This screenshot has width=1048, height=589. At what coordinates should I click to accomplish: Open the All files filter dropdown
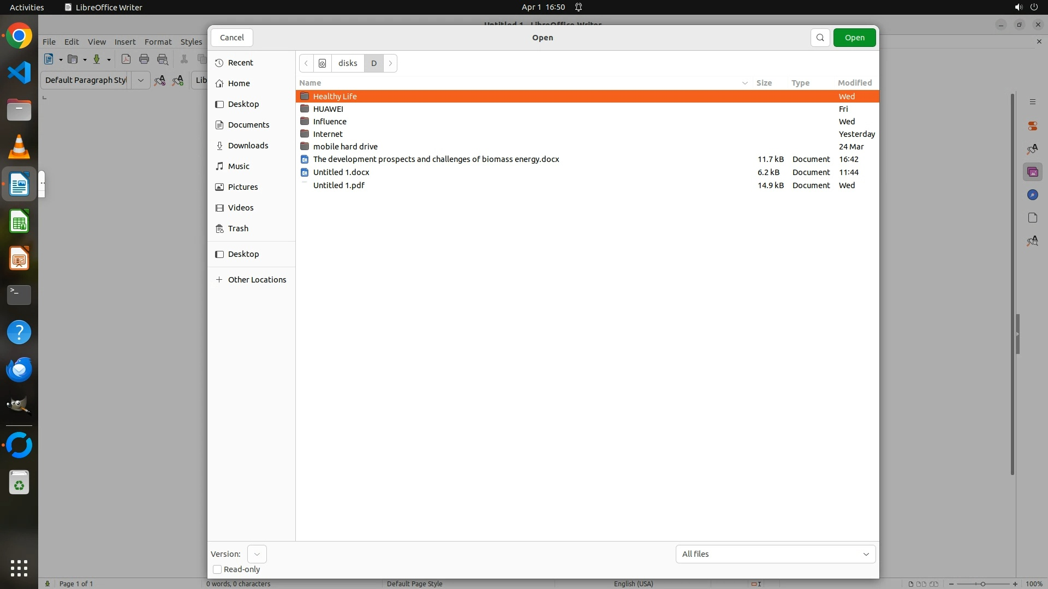(x=775, y=554)
